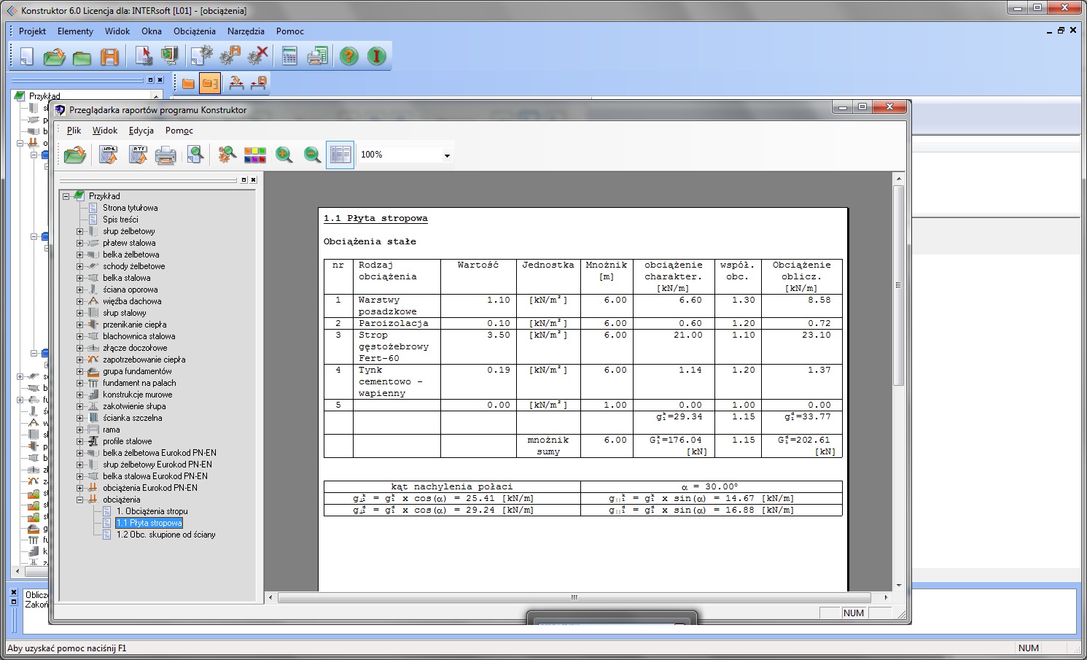
Task: Close main window project tree panel
Action: pos(160,79)
